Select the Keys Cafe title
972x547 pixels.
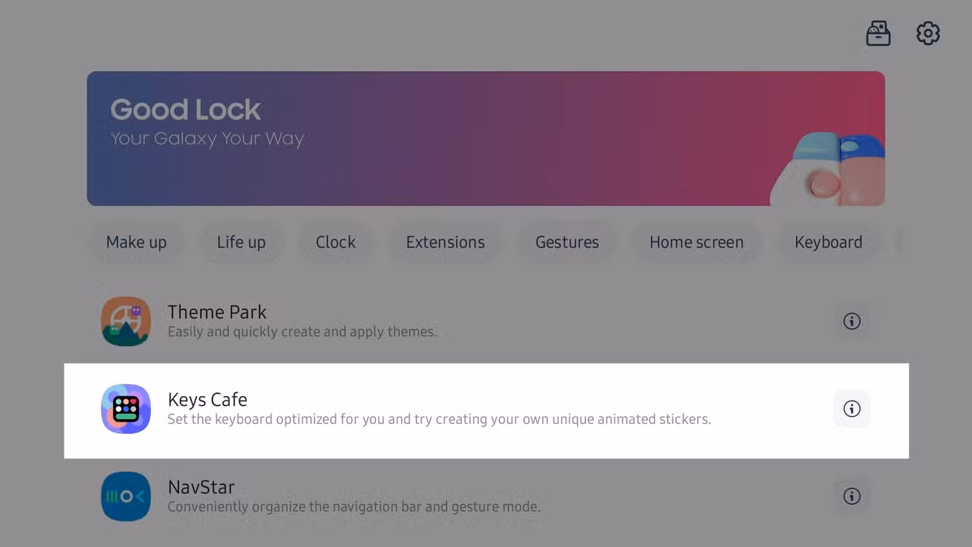[x=207, y=400]
